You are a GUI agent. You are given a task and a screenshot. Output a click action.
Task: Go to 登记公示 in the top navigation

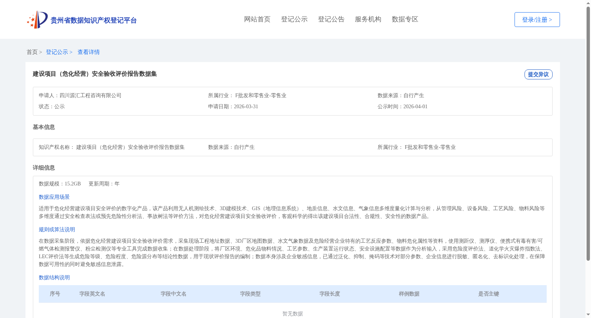pyautogui.click(x=294, y=19)
